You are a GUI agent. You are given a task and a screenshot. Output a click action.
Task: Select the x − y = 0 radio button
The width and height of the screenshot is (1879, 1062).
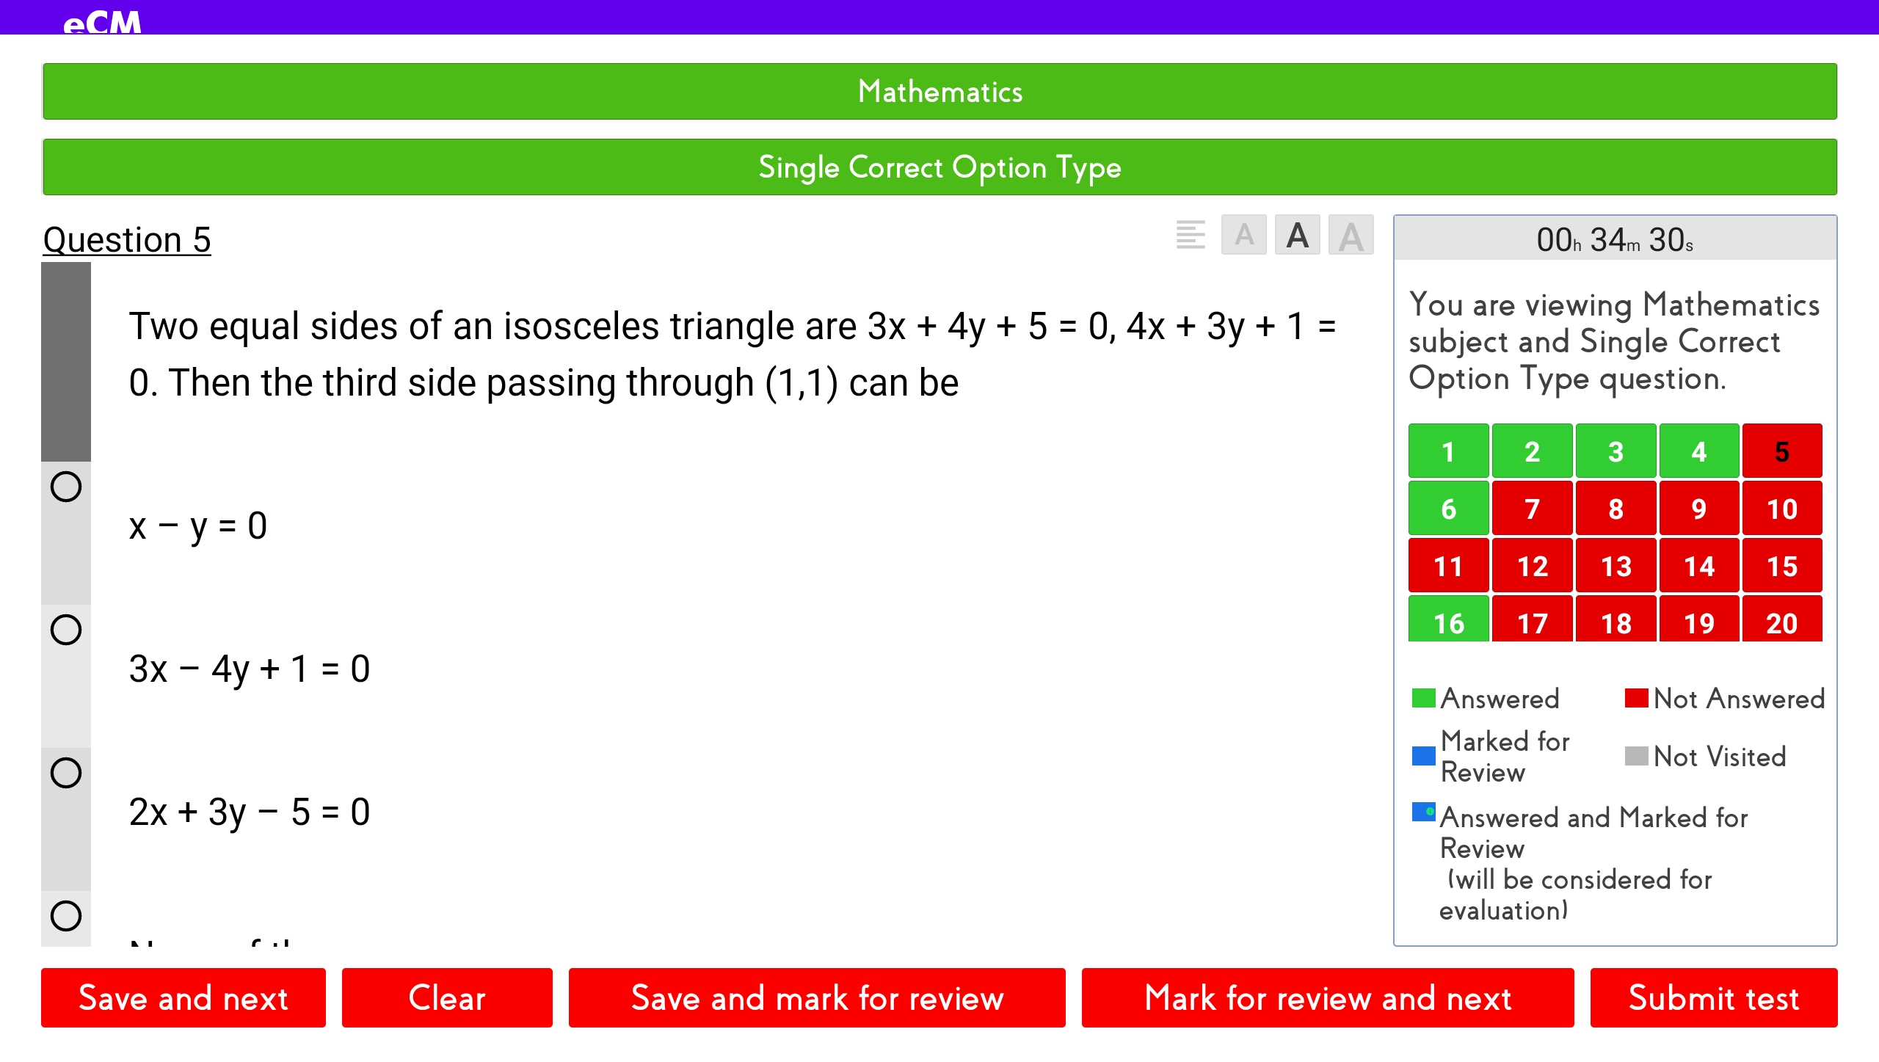pyautogui.click(x=67, y=487)
